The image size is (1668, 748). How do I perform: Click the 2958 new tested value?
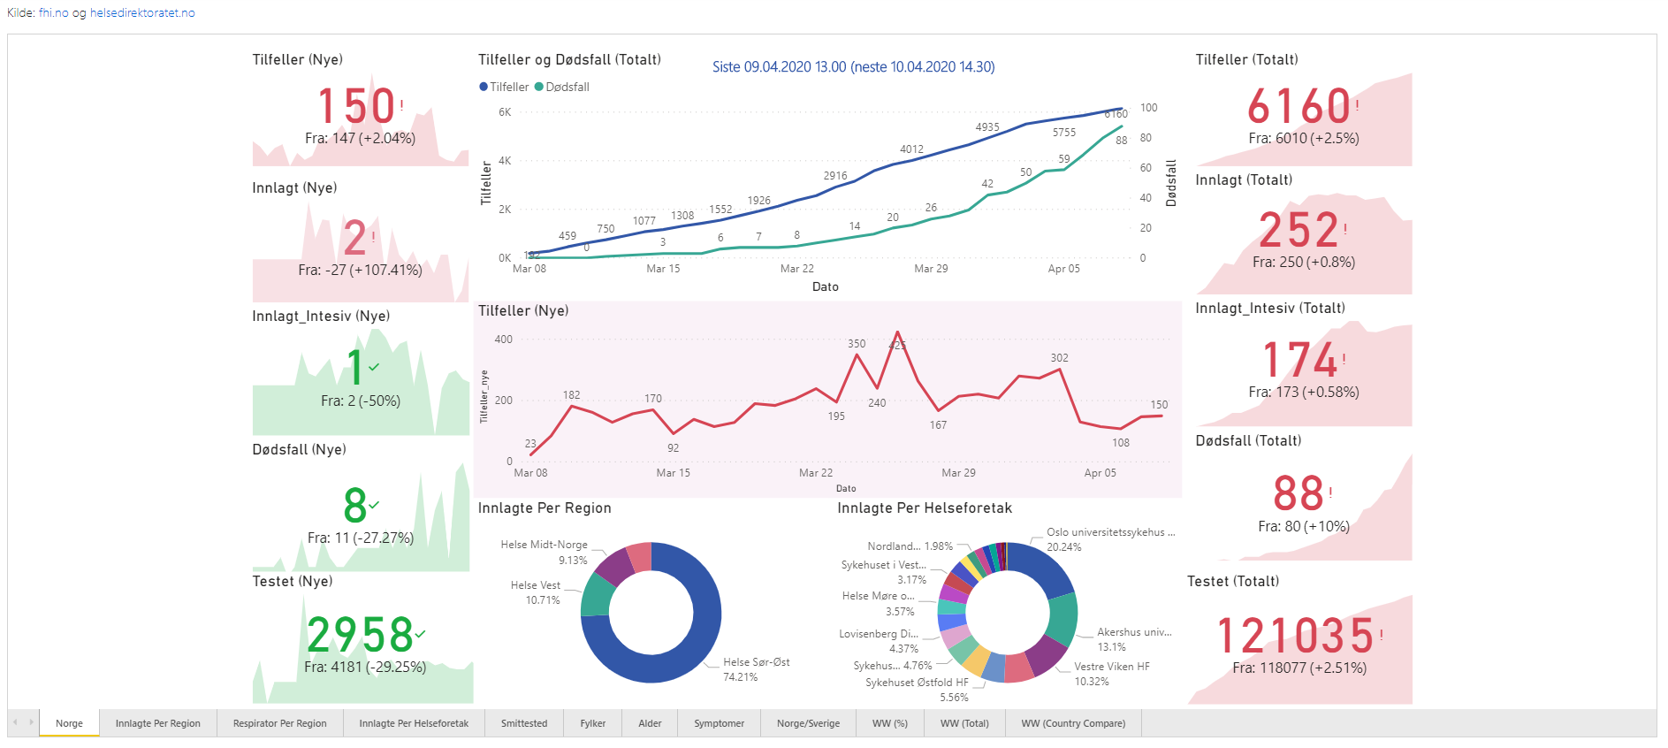pyautogui.click(x=360, y=635)
